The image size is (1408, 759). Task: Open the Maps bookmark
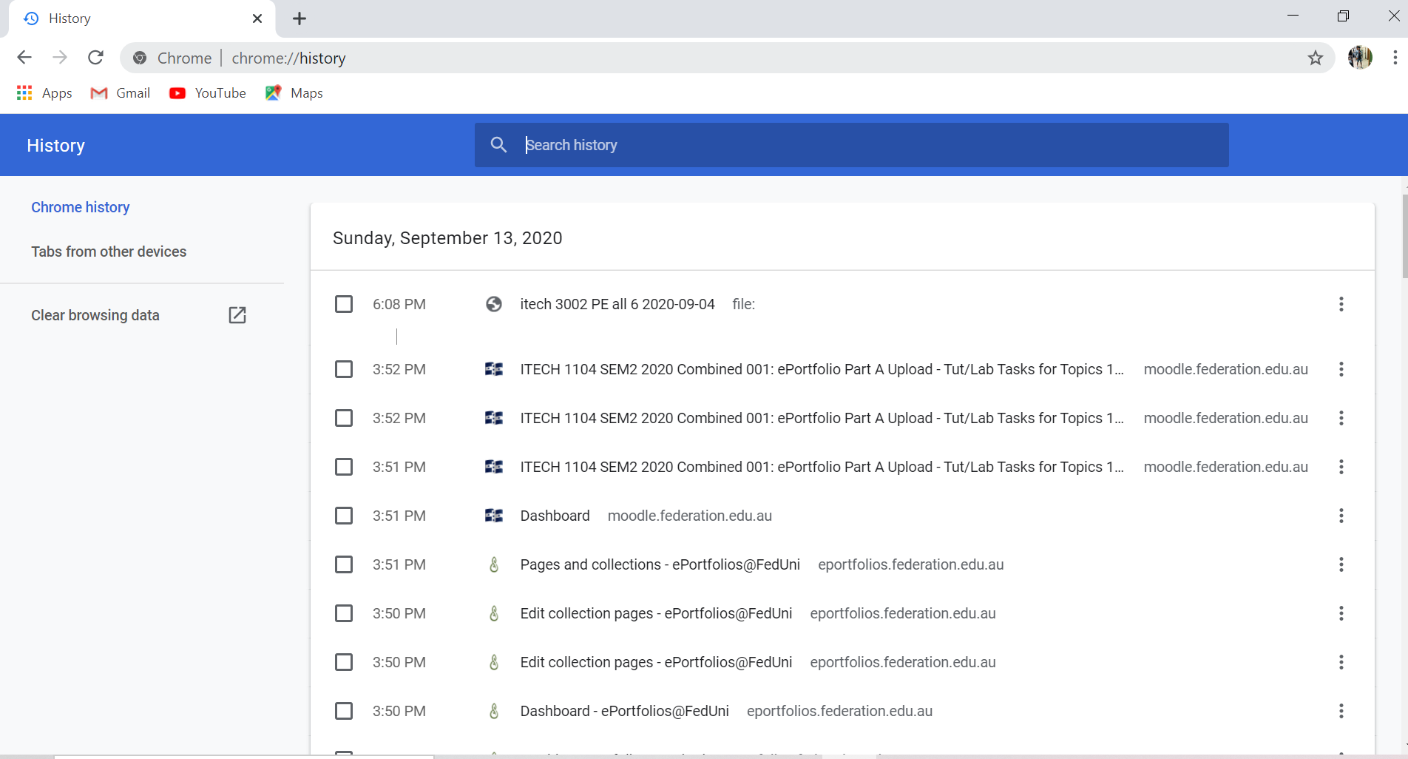(294, 93)
